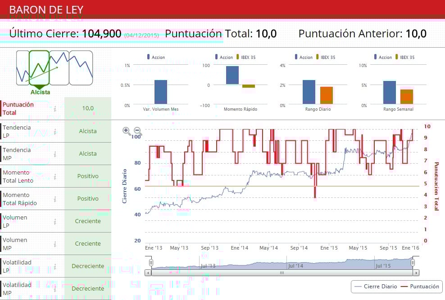
Task: Open info icon for Momento Total Rápido
Action: click(55, 199)
